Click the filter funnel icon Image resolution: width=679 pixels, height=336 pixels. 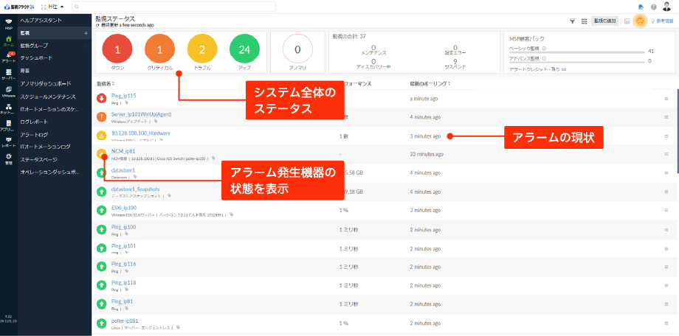click(x=572, y=21)
